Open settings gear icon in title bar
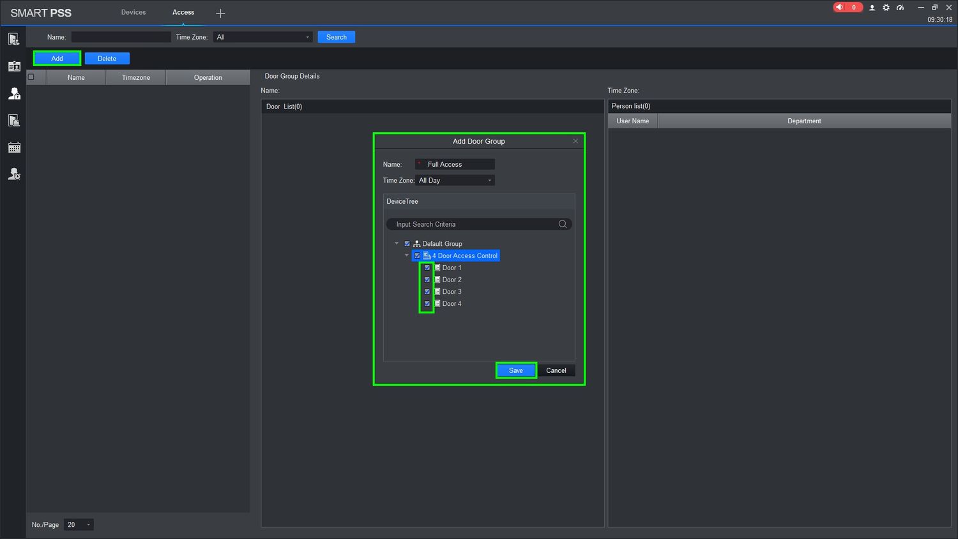 886,8
